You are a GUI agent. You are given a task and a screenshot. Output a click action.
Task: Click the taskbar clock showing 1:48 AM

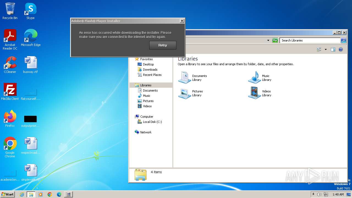tap(338, 194)
